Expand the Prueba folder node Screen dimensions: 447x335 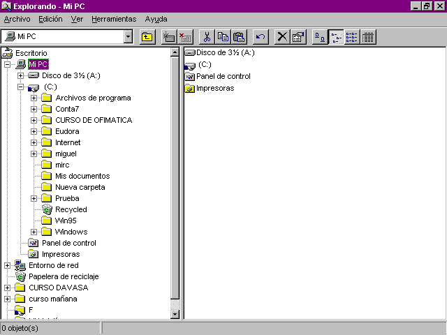click(34, 198)
